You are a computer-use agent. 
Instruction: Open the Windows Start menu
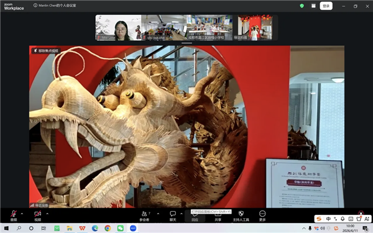[x=6, y=228]
